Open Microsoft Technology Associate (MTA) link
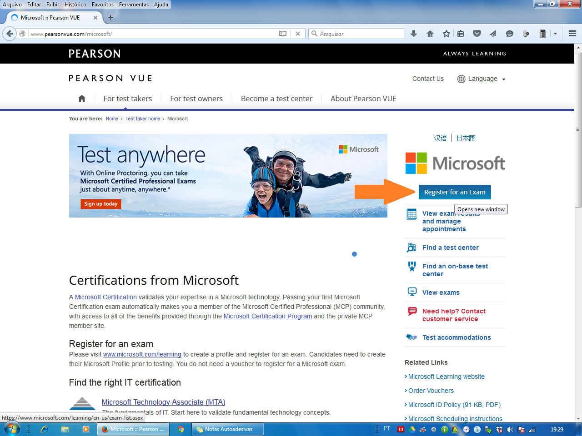This screenshot has height=436, width=582. coord(164,402)
